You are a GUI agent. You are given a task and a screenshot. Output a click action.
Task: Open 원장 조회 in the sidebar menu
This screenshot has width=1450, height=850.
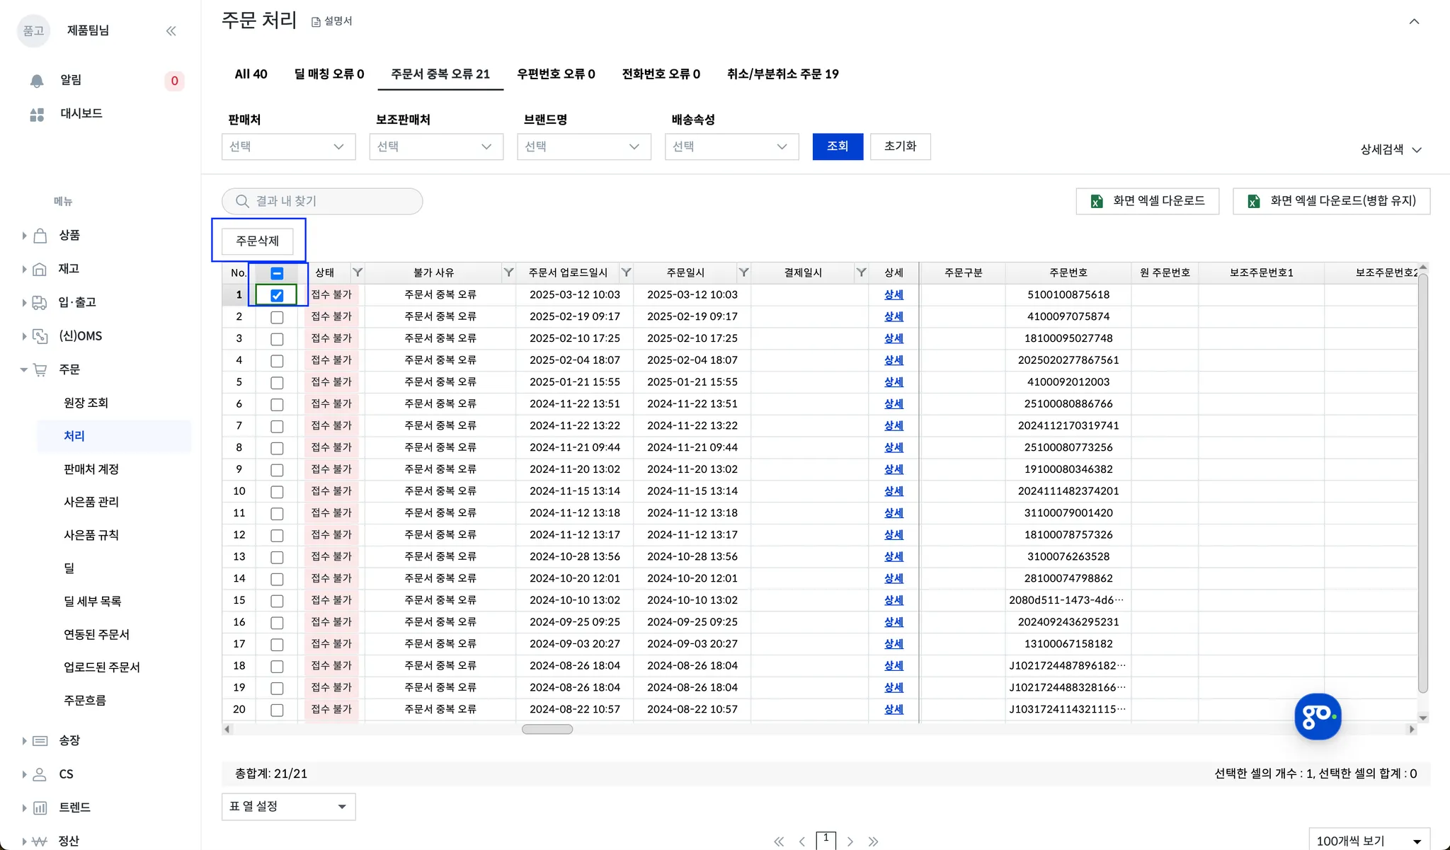tap(86, 403)
